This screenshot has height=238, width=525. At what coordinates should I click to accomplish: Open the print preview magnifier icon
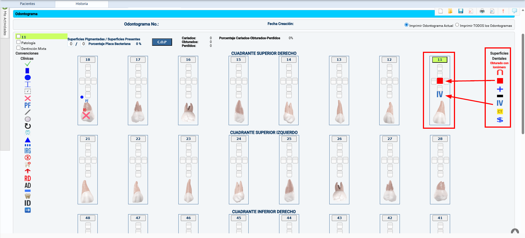point(492,11)
